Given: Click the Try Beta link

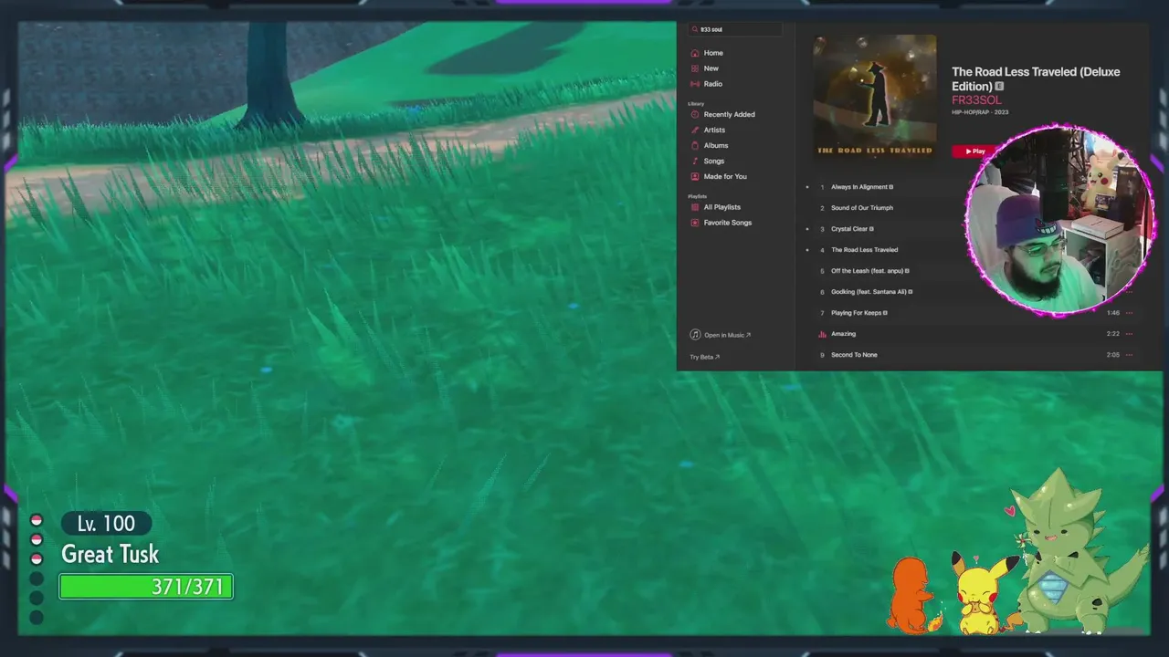Looking at the screenshot, I should (x=704, y=357).
